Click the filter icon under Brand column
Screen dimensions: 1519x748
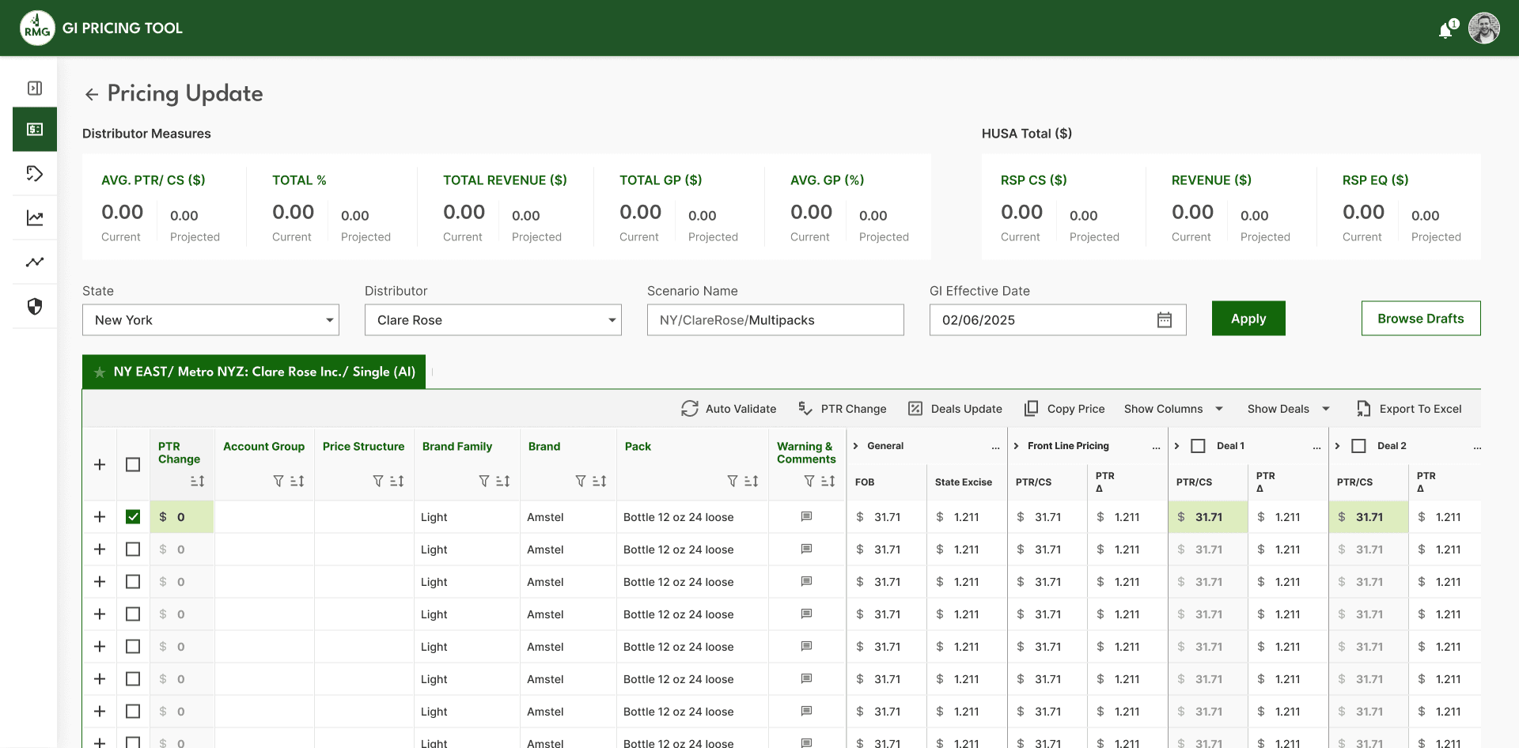[580, 482]
